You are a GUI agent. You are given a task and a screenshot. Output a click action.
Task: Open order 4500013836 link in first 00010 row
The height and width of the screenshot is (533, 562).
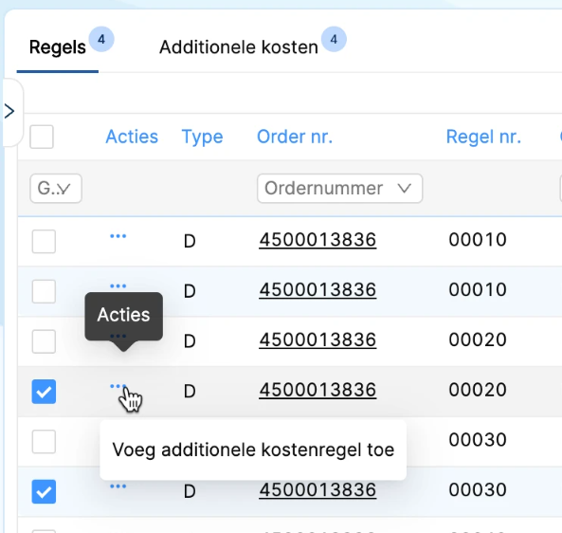pyautogui.click(x=317, y=240)
